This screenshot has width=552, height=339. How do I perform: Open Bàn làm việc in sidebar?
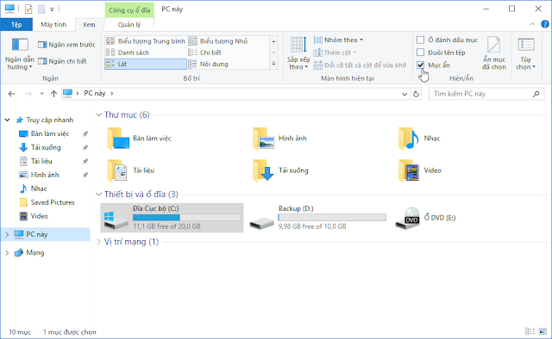pyautogui.click(x=50, y=134)
